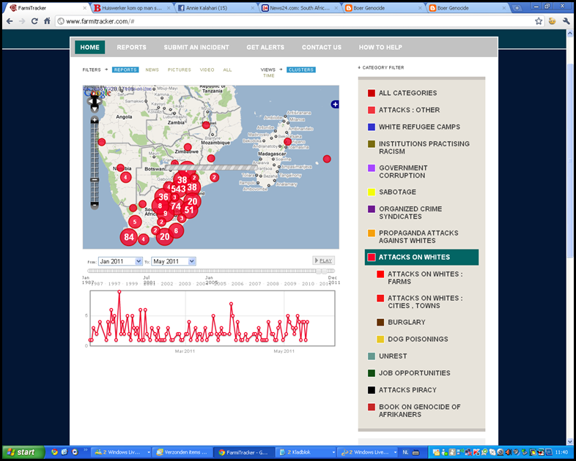Switch to the News24.com browser tab
576x461 pixels.
(300, 7)
